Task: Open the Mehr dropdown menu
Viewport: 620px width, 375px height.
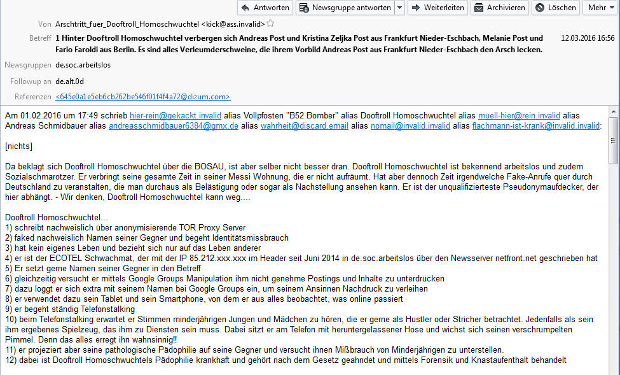Action: tap(601, 8)
